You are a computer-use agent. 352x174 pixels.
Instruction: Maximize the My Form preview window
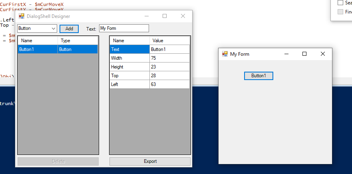(x=304, y=54)
